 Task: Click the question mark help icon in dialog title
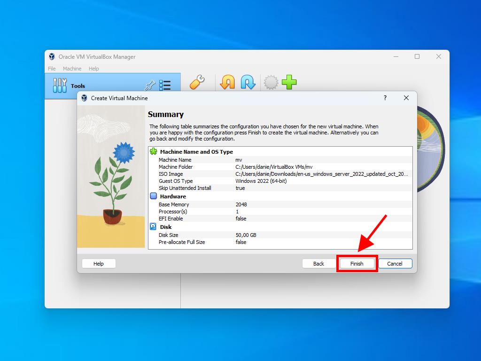385,98
